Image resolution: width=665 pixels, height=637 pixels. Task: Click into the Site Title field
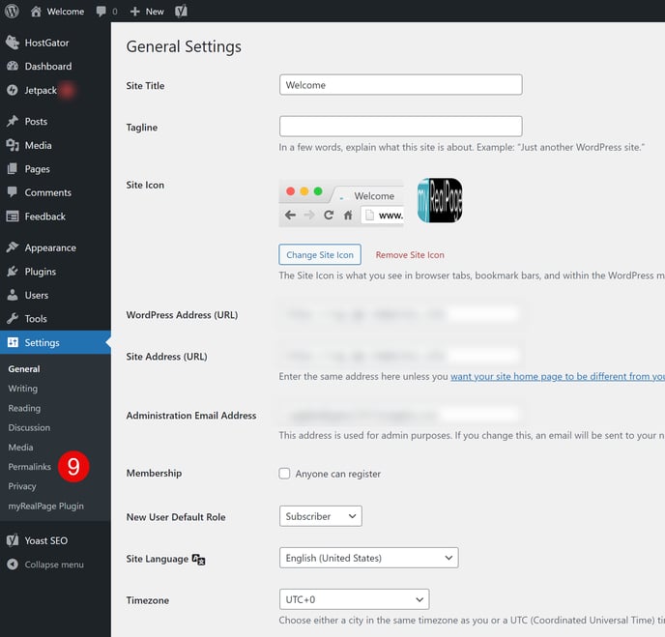(401, 85)
